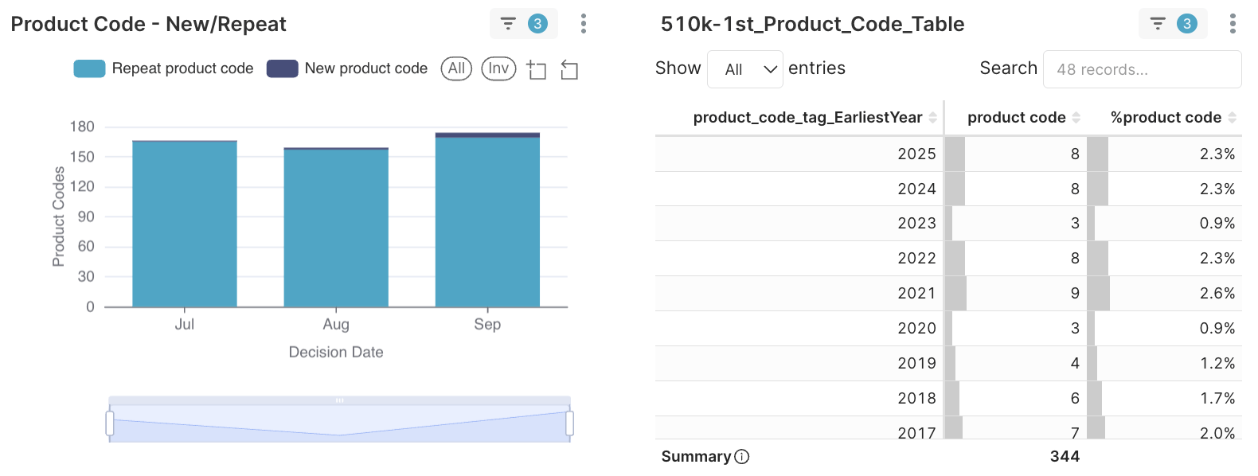Toggle New product code legend series
The height and width of the screenshot is (476, 1258).
(347, 68)
